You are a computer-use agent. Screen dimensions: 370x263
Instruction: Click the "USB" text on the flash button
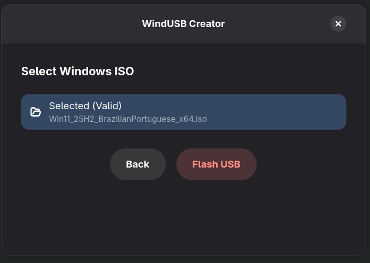[230, 164]
